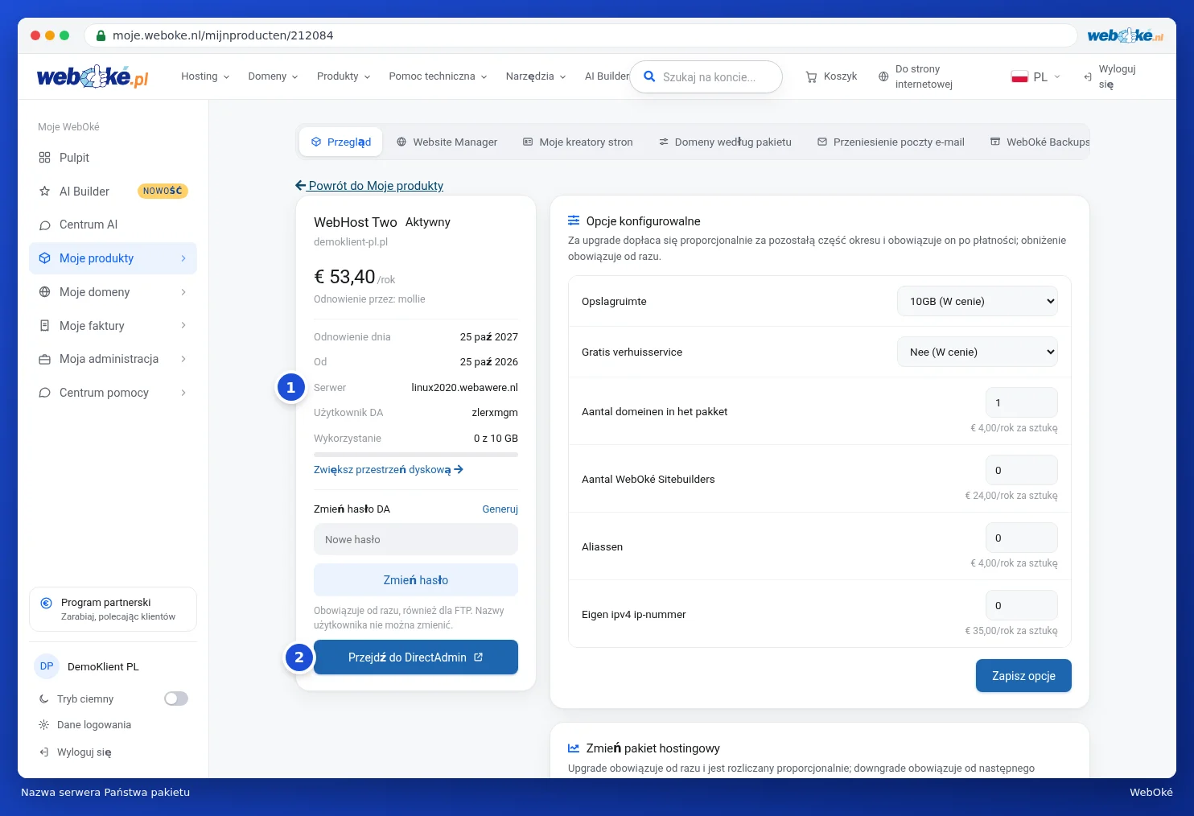
Task: Click the Nowe hasło input field
Action: [x=416, y=539]
